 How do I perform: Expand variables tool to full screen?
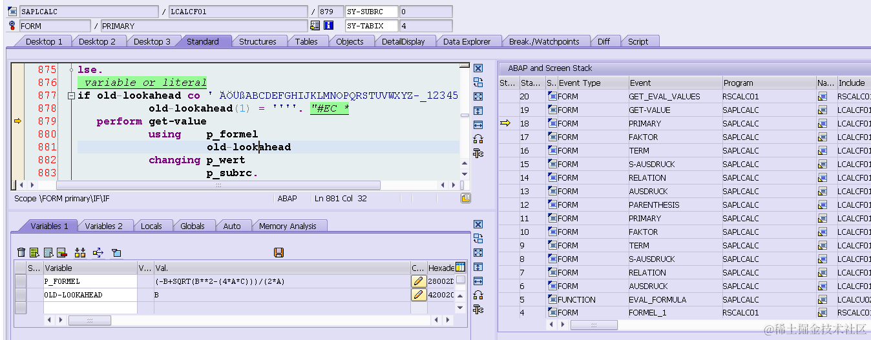[478, 253]
